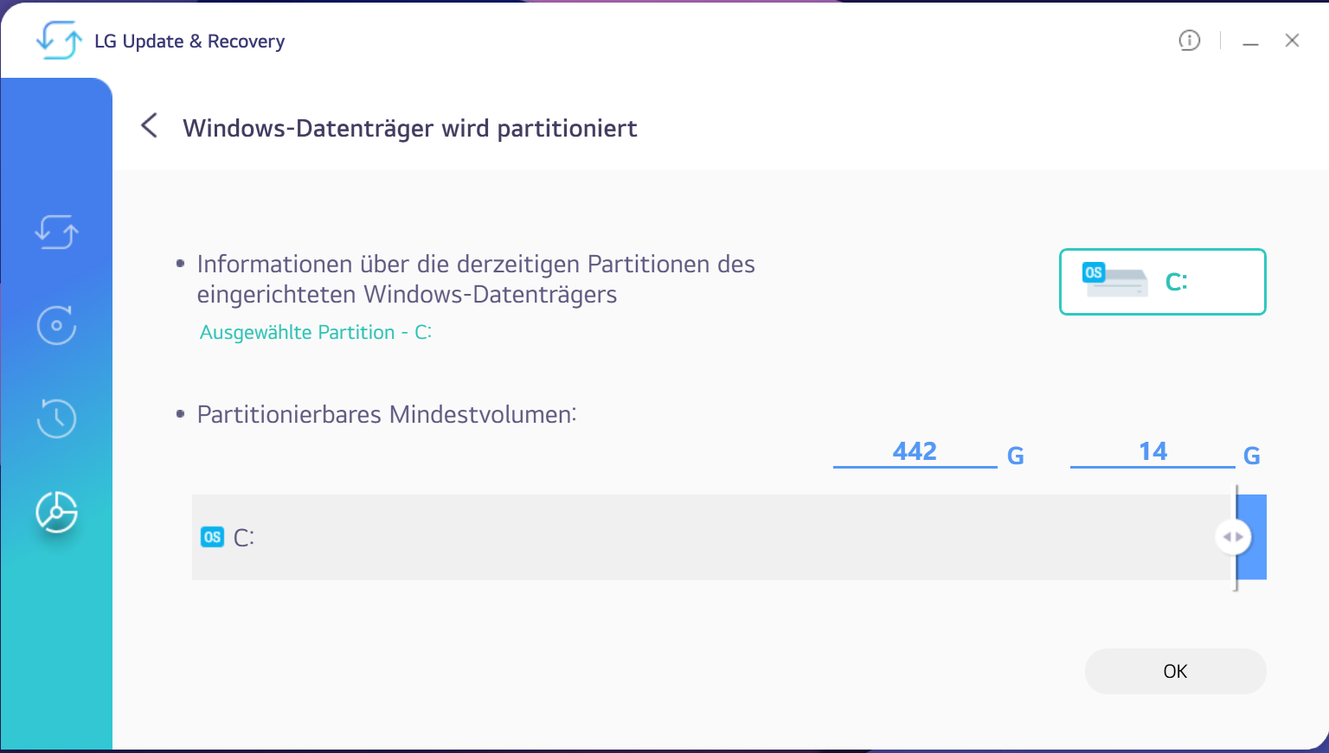Open the update section in sidebar
The width and height of the screenshot is (1329, 753).
56,232
